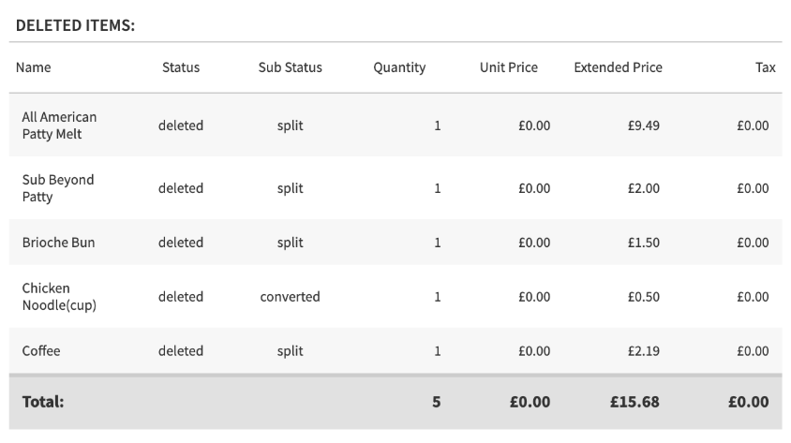Select the £2.19 Coffee extended price
This screenshot has height=443, width=791.
pos(644,351)
